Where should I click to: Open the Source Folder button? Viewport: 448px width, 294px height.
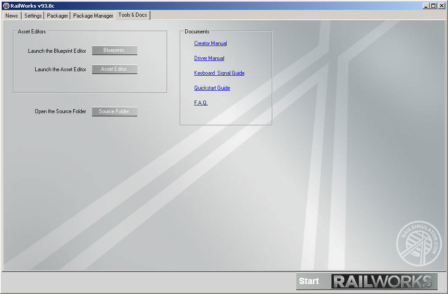pyautogui.click(x=114, y=111)
